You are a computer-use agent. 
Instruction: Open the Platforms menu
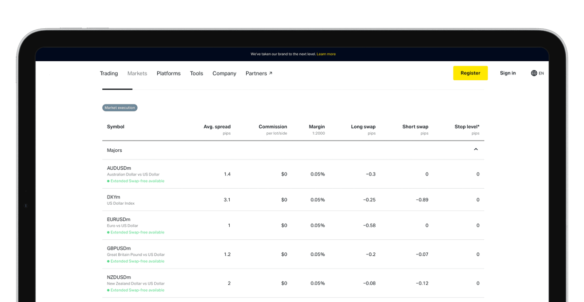click(x=168, y=73)
